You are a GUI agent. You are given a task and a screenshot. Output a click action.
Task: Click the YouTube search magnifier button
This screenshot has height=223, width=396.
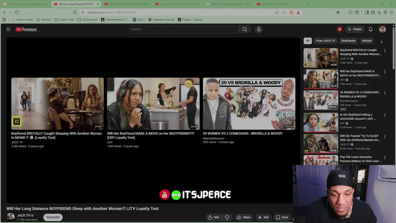point(245,29)
